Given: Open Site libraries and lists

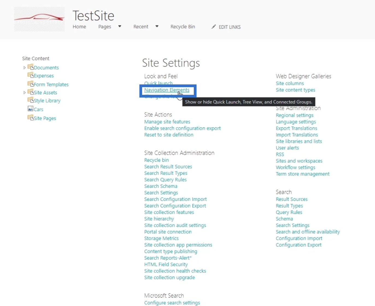Looking at the screenshot, I should 299,141.
